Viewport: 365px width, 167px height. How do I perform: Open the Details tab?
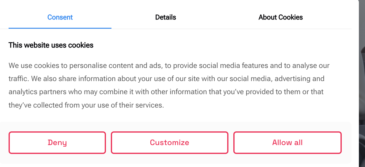point(165,17)
